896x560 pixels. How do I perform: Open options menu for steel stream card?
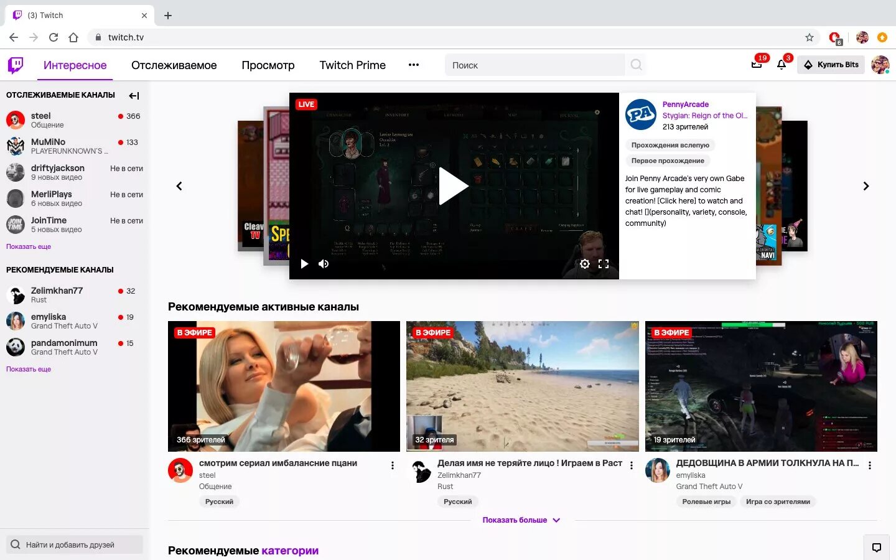392,465
